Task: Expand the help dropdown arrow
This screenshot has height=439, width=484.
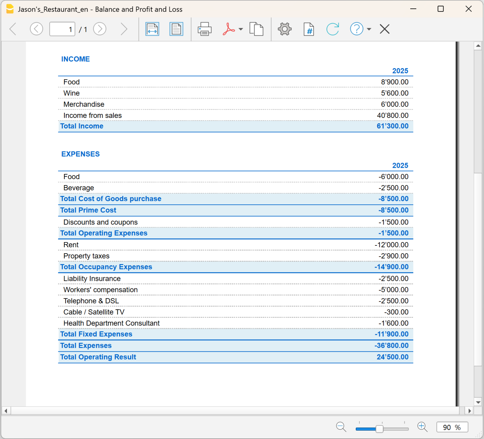Action: click(369, 29)
